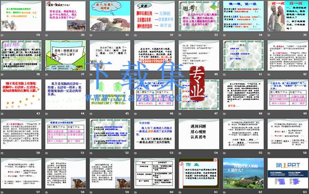Click the animation star icon under slide 59
Image resolution: width=309 pixels, height=194 pixels.
91,192
